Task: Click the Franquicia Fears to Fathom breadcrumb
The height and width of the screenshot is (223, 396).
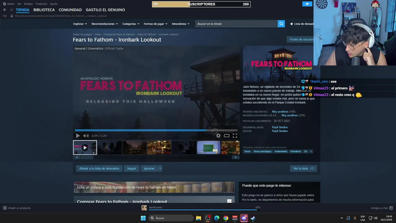Action: [x=119, y=34]
